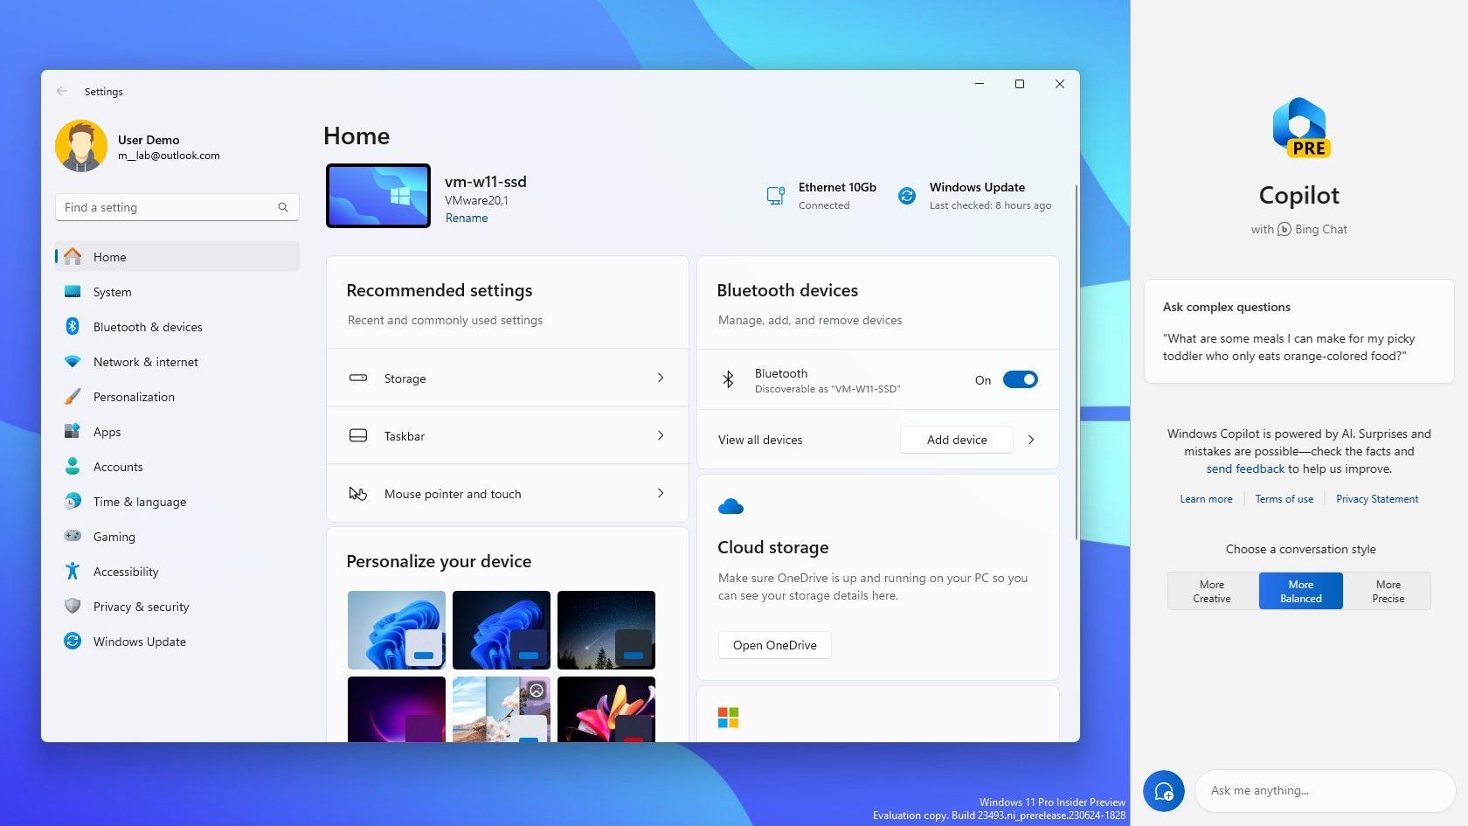Viewport: 1468px width, 826px height.
Task: Open Personalization settings
Action: tap(177, 396)
